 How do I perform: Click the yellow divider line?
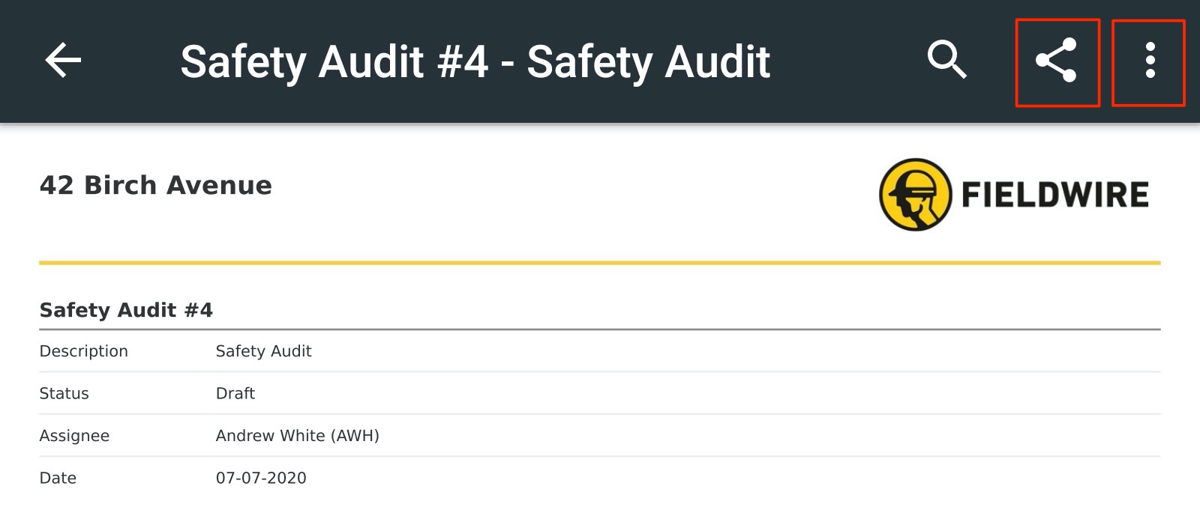[600, 263]
